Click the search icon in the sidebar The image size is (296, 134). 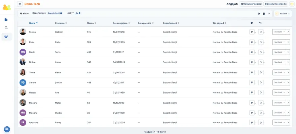pyautogui.click(x=6, y=28)
